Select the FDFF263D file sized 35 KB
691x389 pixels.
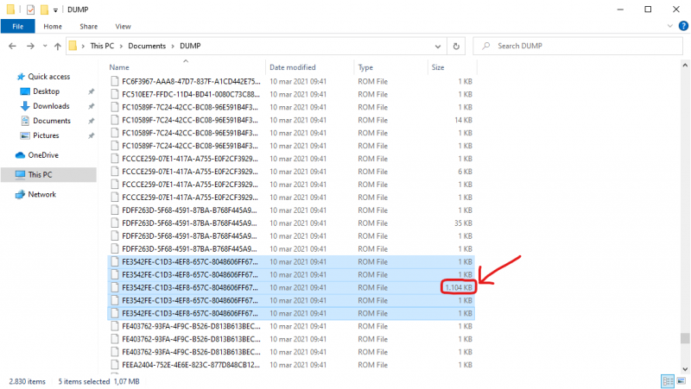point(291,223)
